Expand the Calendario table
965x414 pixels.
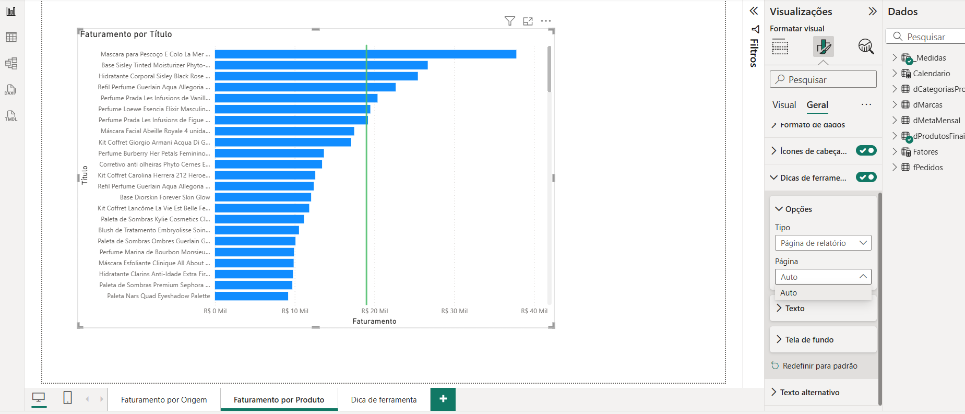[x=895, y=73]
